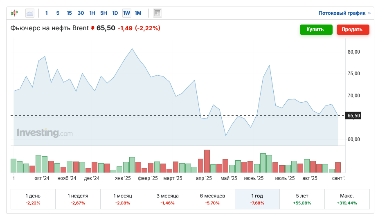Pick the 5H chart interval
The width and height of the screenshot is (378, 220).
pyautogui.click(x=103, y=13)
